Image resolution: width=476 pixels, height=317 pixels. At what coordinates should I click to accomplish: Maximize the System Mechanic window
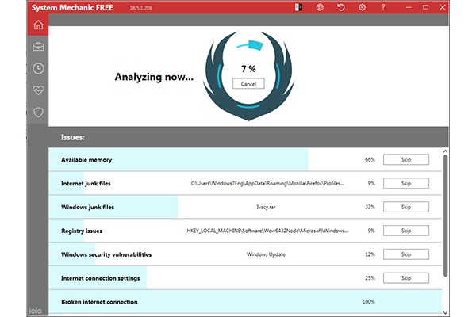[x=425, y=7]
